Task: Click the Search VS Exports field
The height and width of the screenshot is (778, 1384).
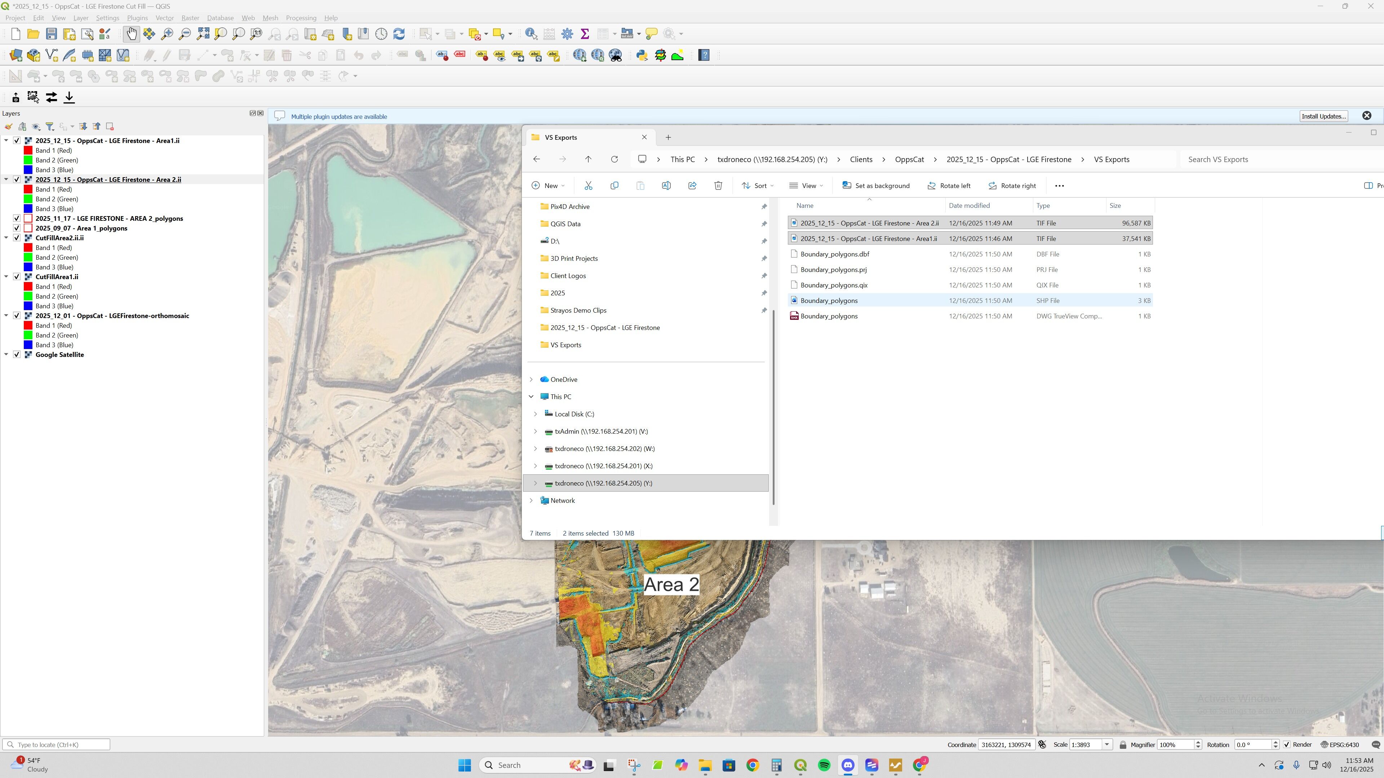Action: tap(1282, 160)
